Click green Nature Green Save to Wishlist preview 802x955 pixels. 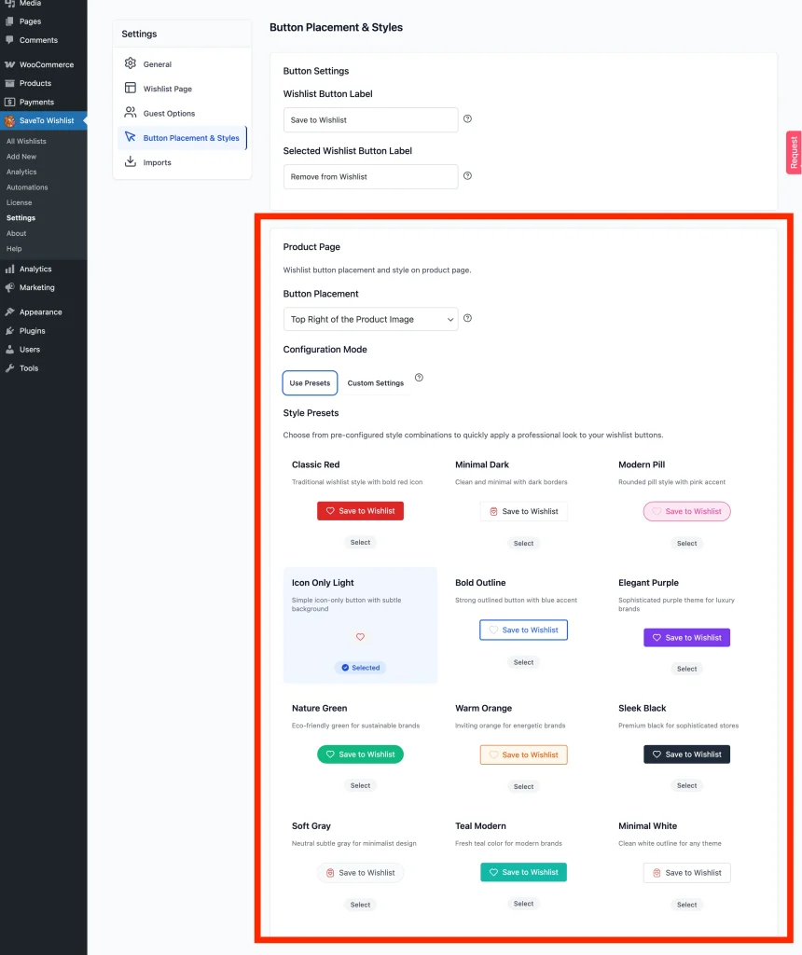tap(361, 754)
